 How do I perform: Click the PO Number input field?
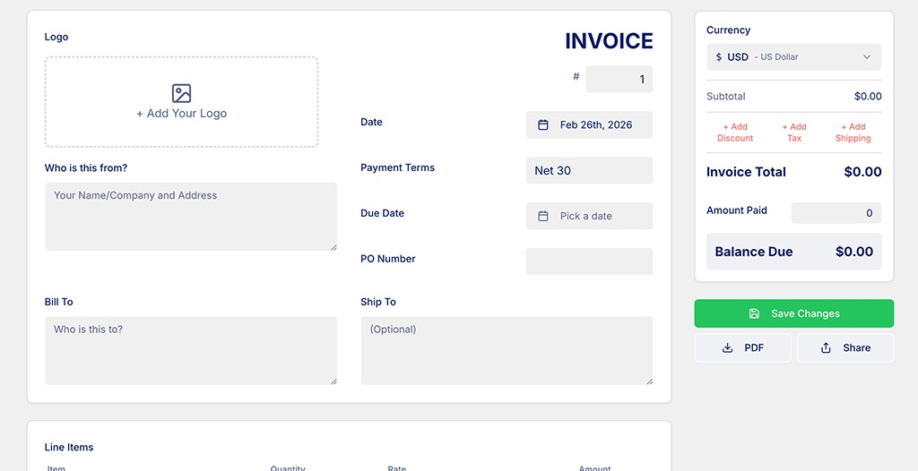[589, 261]
